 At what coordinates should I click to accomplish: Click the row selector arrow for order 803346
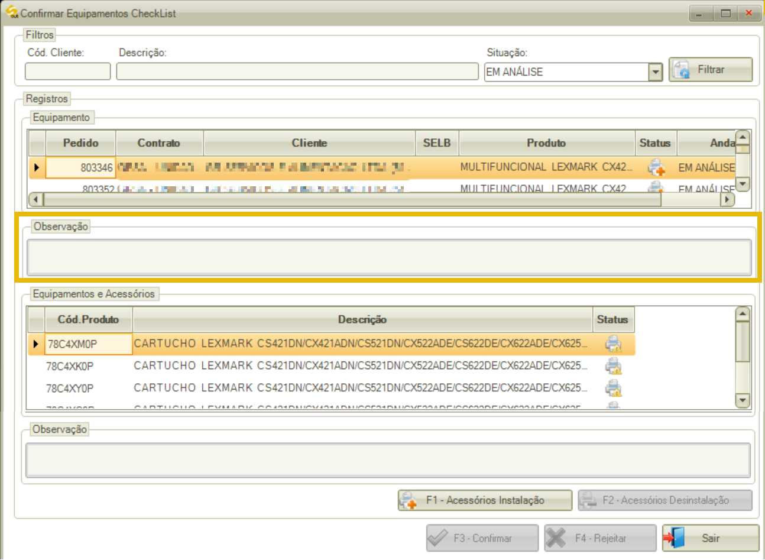[x=37, y=168]
